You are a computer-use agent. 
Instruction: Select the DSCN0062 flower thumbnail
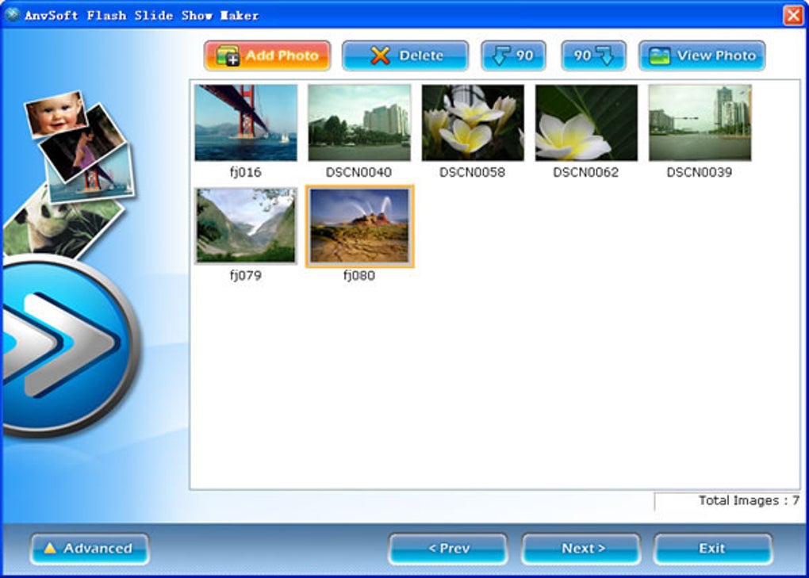click(x=586, y=123)
